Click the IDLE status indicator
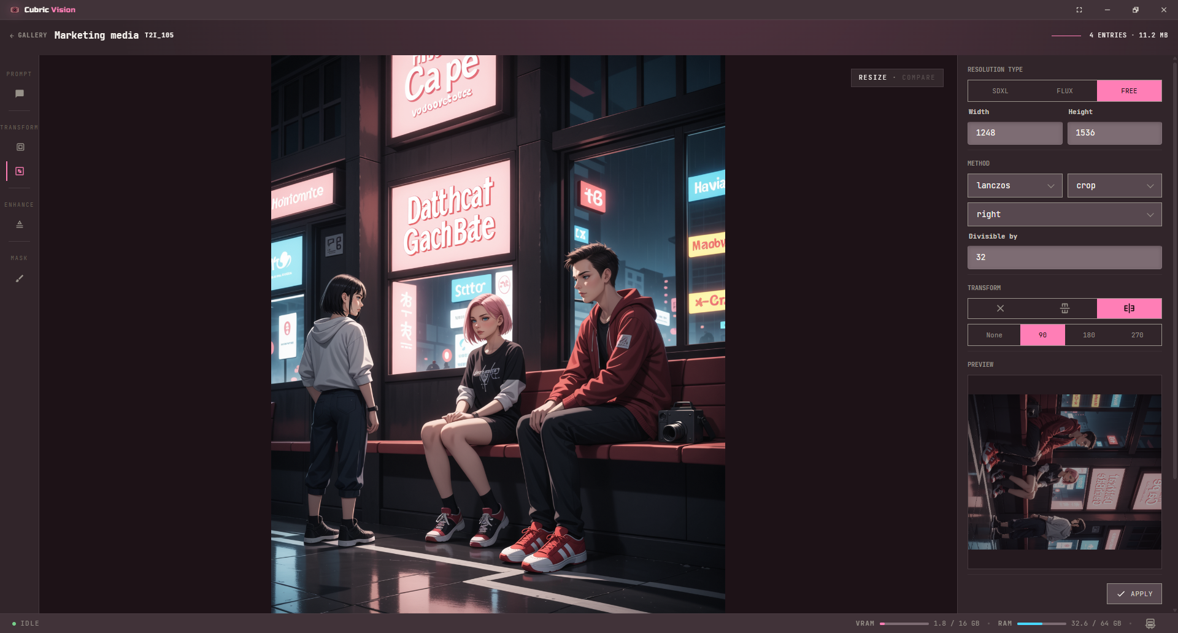Viewport: 1178px width, 633px height. click(x=26, y=624)
